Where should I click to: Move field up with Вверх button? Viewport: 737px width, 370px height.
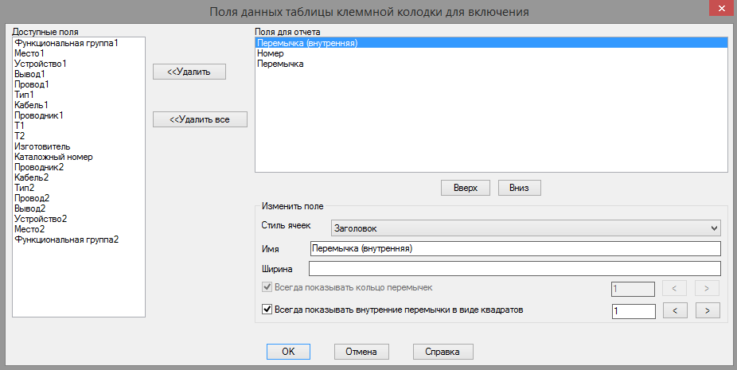(x=466, y=188)
